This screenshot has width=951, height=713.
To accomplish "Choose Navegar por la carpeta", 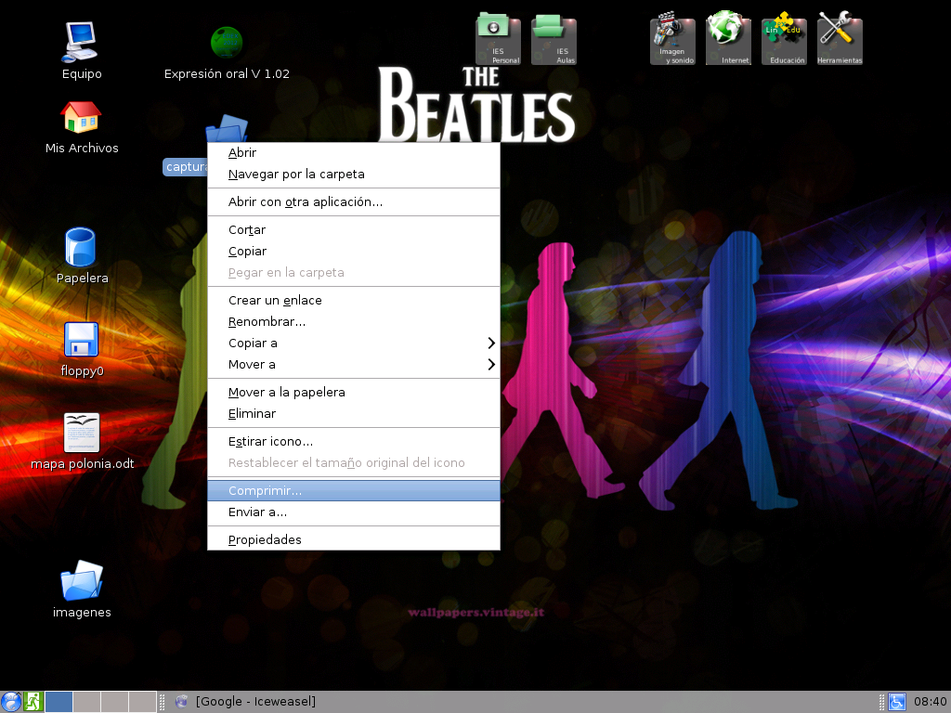I will pos(354,174).
